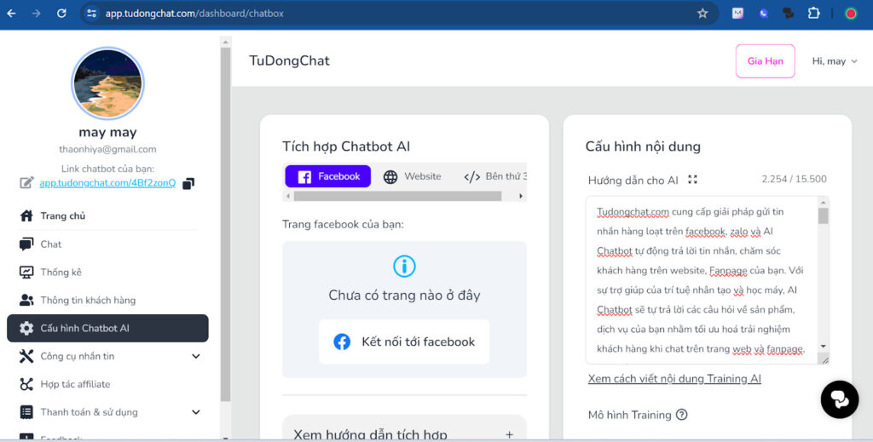Click the first extension icon after the star
Viewport: 873px width, 442px height.
737,14
